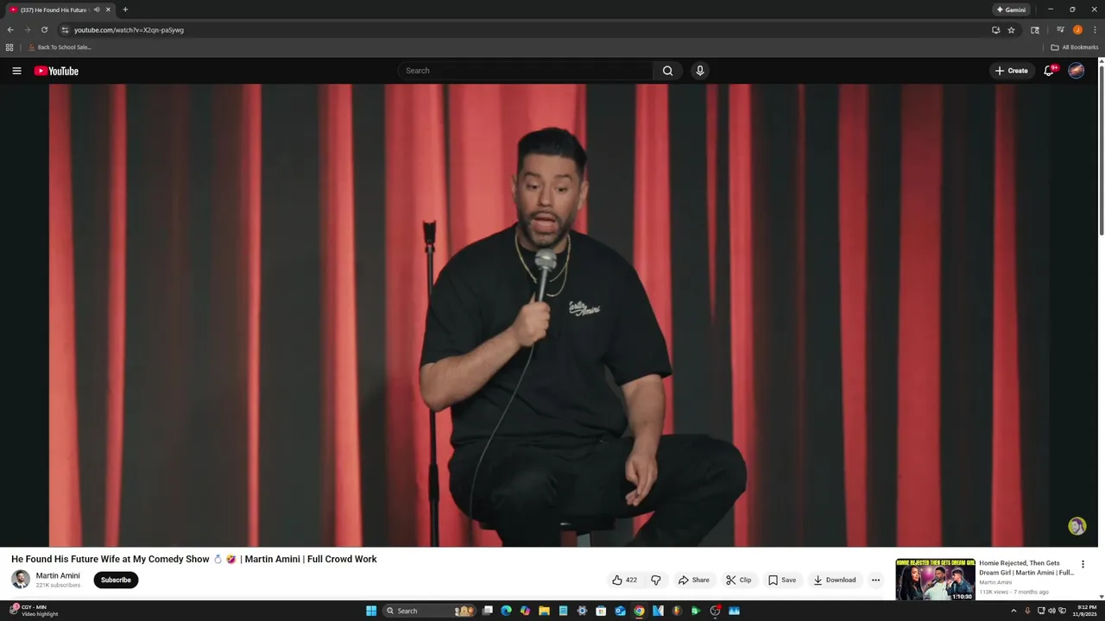Screen dimensions: 1105x621
Task: Focus the YouTube search field
Action: (527, 71)
